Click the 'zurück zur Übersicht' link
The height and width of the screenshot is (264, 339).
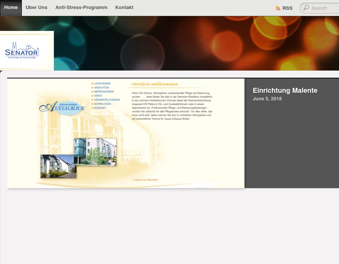(x=146, y=180)
